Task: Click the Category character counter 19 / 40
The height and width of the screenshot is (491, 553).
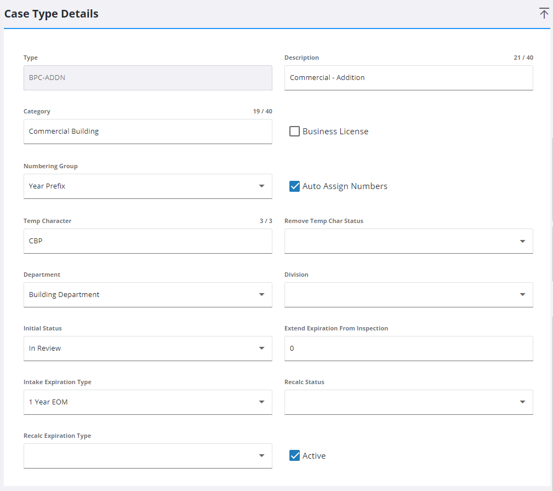Action: [x=263, y=111]
